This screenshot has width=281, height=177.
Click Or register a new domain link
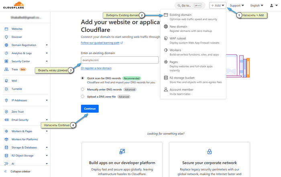pos(96,68)
